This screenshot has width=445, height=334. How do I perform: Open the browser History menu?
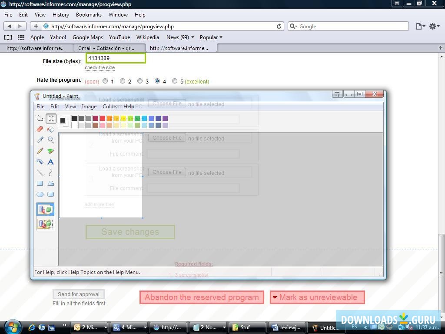coord(61,15)
